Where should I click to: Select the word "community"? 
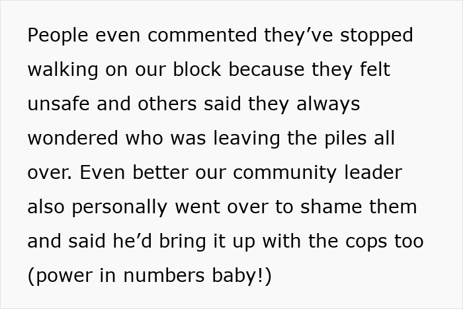[x=284, y=173]
